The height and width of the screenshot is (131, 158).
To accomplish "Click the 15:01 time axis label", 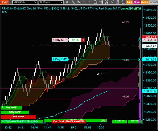I will point(74,128).
